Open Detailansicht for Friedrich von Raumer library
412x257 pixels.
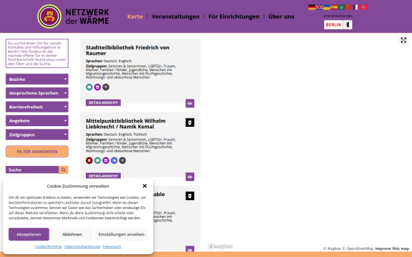coord(103,103)
